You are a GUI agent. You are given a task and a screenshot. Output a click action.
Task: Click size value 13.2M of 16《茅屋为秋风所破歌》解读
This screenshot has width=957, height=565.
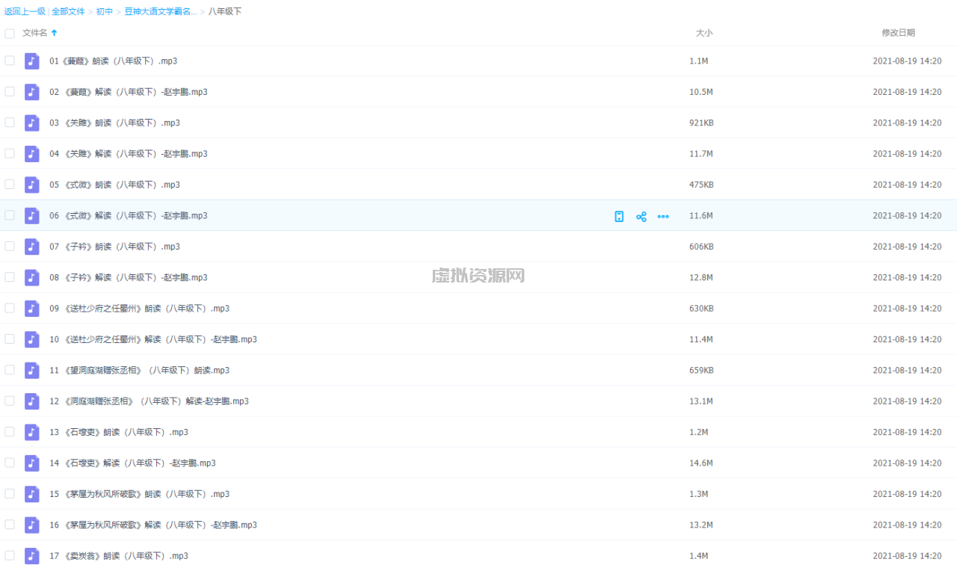[x=701, y=525]
